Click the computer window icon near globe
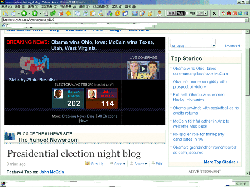 pos(246,13)
